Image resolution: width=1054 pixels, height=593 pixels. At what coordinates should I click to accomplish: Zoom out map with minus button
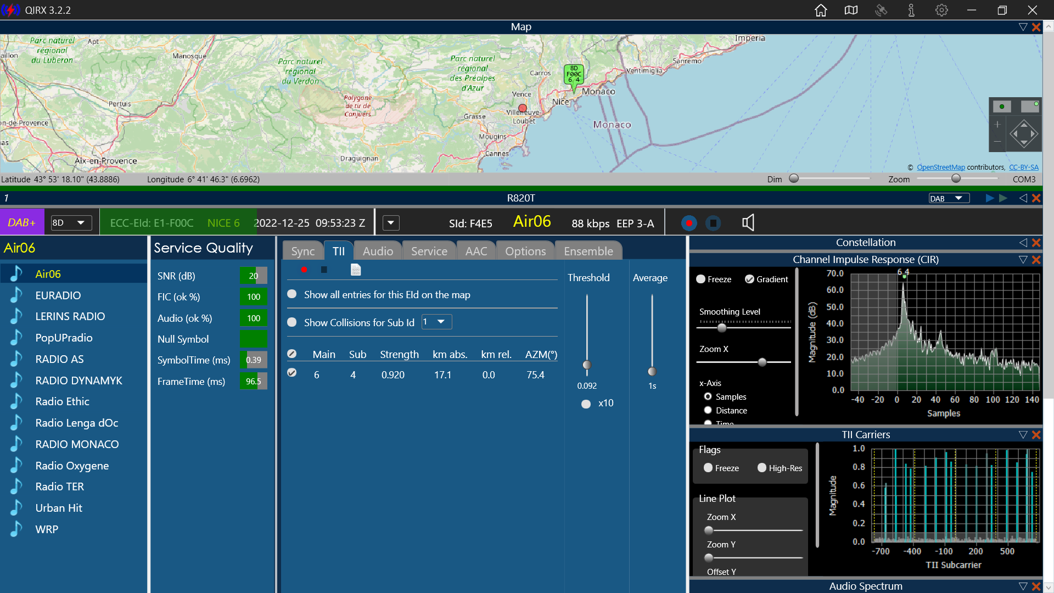click(x=997, y=142)
